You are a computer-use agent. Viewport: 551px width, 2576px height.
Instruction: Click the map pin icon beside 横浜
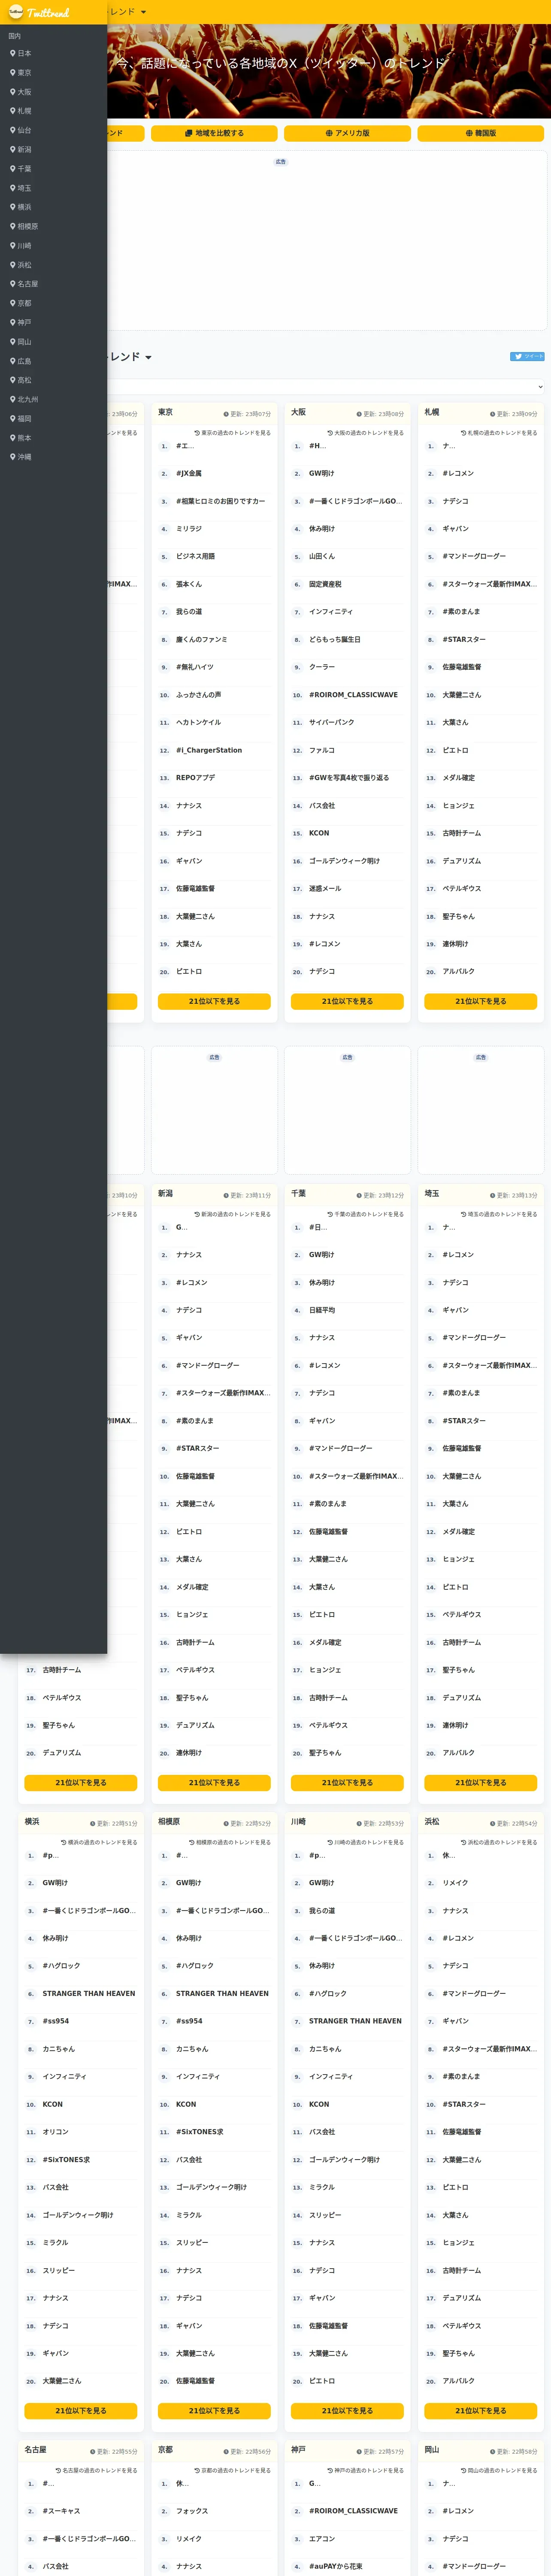click(13, 207)
